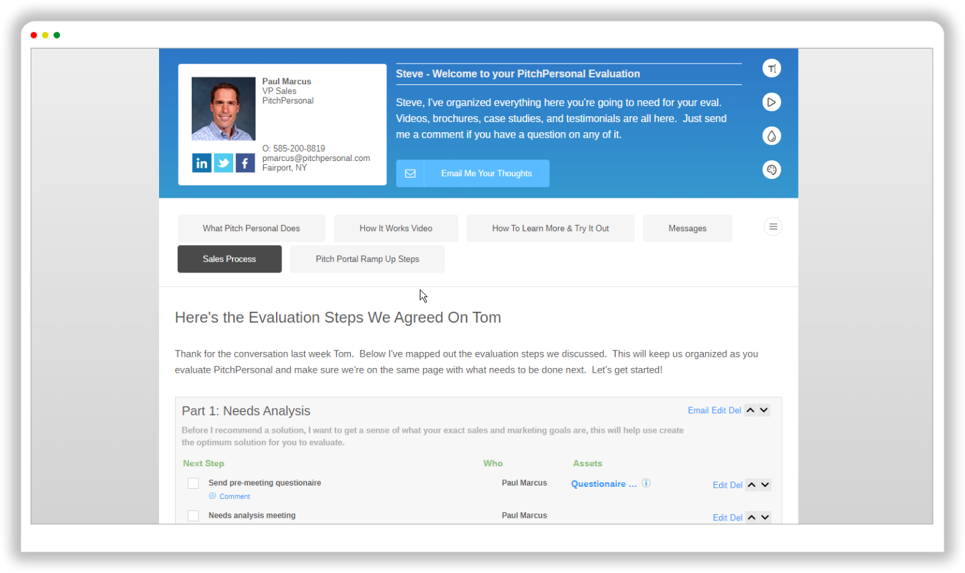The image size is (965, 573).
Task: Click the Comment link under questionaire step
Action: (235, 497)
